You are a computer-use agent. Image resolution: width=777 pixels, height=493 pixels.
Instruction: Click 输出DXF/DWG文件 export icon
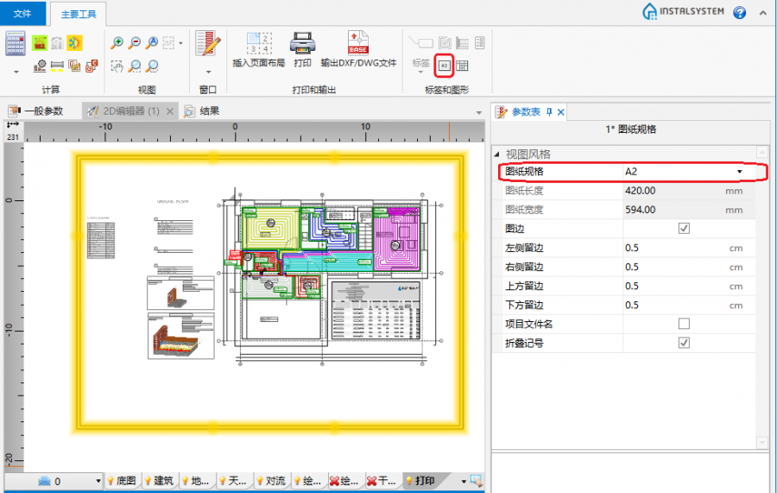point(358,42)
